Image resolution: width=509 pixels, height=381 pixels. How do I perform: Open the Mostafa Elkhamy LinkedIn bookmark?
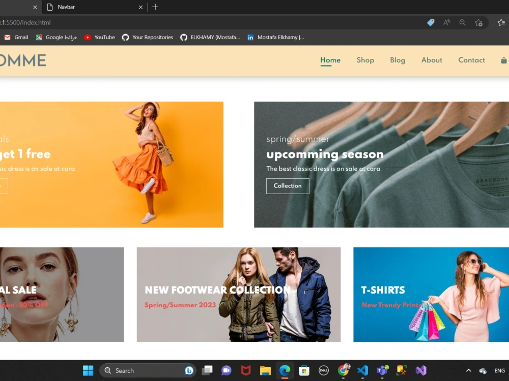pyautogui.click(x=276, y=37)
